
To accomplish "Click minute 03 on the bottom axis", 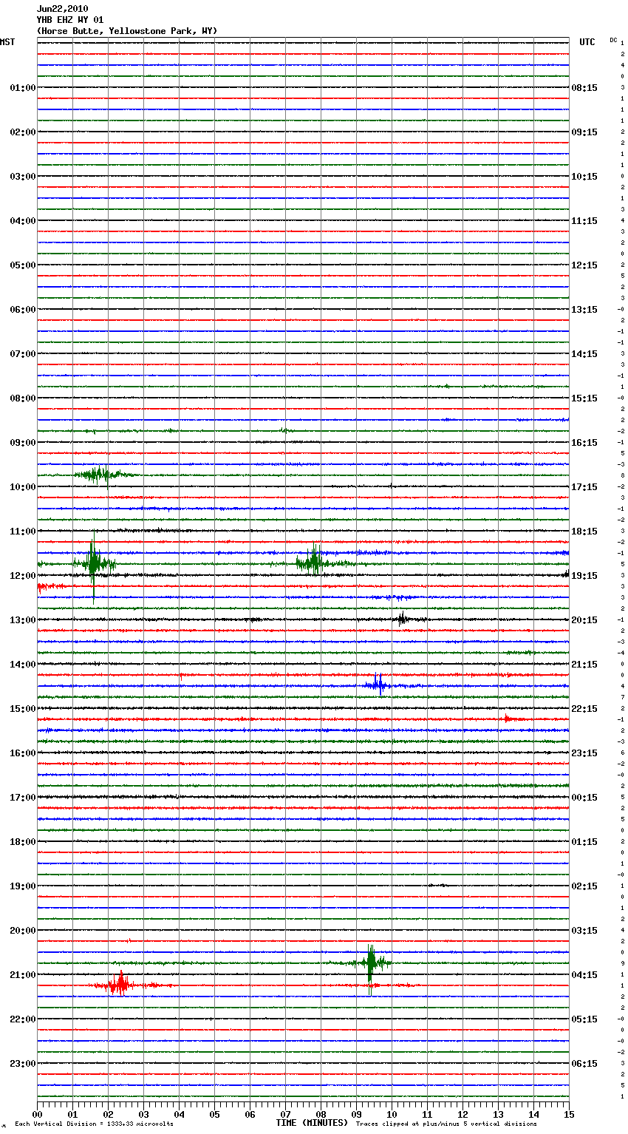I will pos(143,1114).
